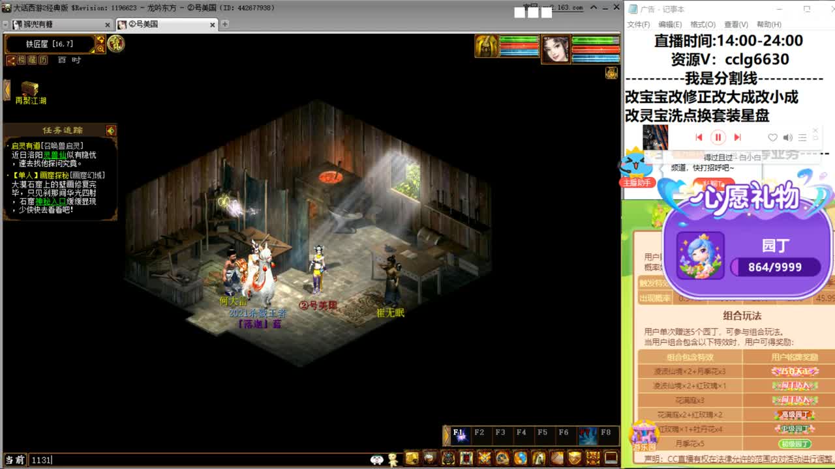The width and height of the screenshot is (835, 469).
Task: Click the pet portrait in the top bar
Action: pyautogui.click(x=487, y=47)
